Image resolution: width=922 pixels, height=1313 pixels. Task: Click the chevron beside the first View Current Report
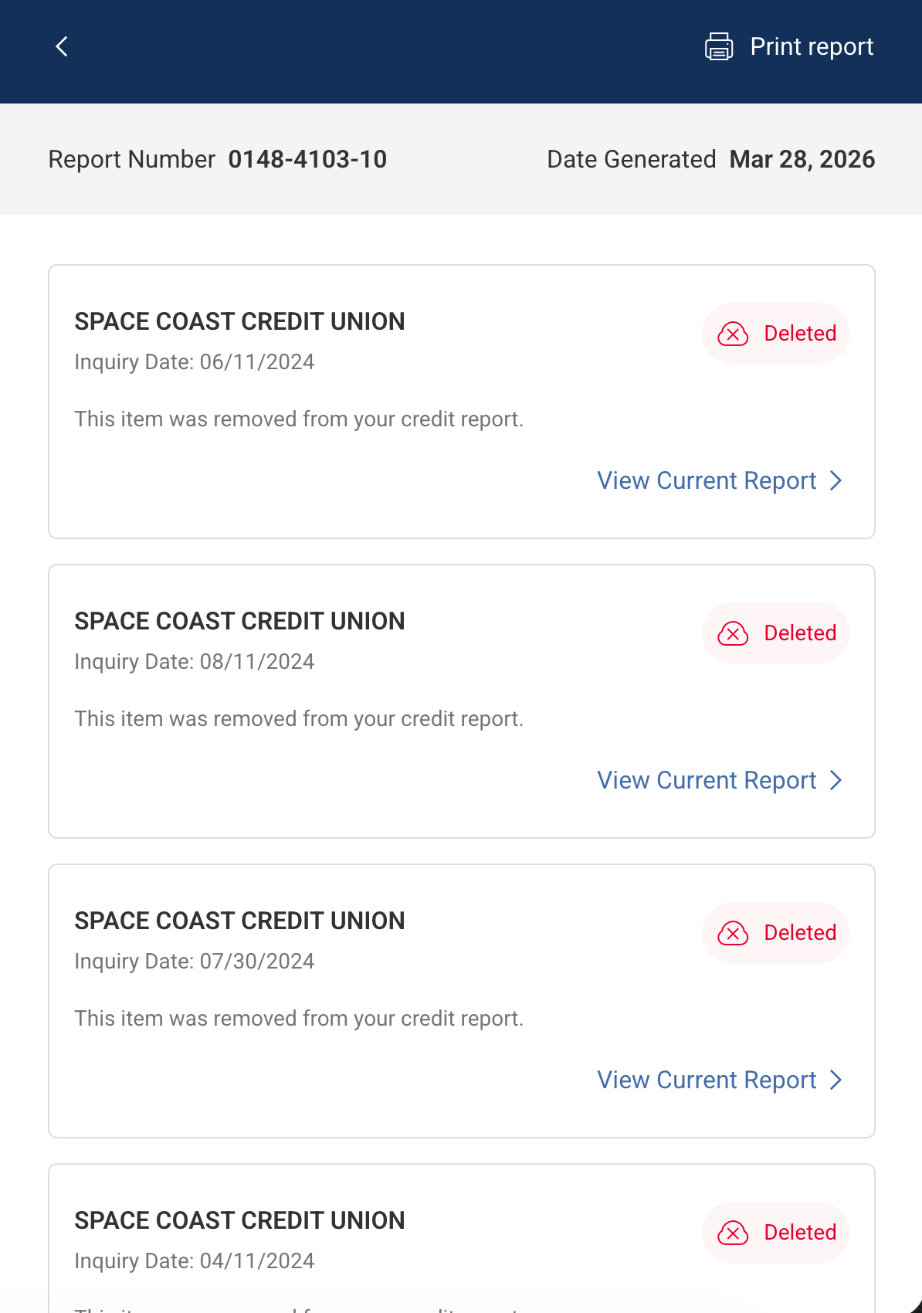coord(836,480)
